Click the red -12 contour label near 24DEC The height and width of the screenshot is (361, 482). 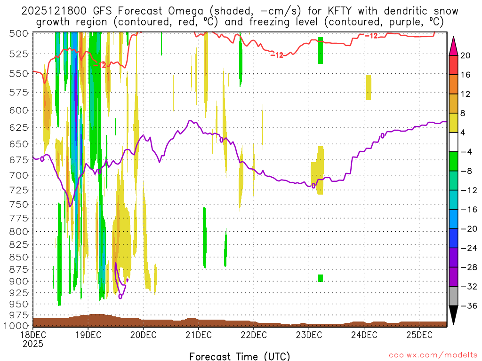tap(371, 36)
